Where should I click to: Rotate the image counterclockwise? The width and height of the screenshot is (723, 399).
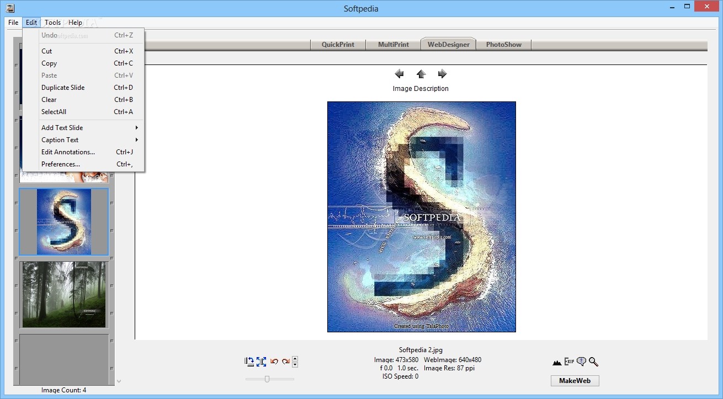point(274,362)
